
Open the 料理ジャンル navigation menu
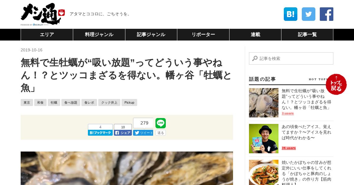click(99, 35)
